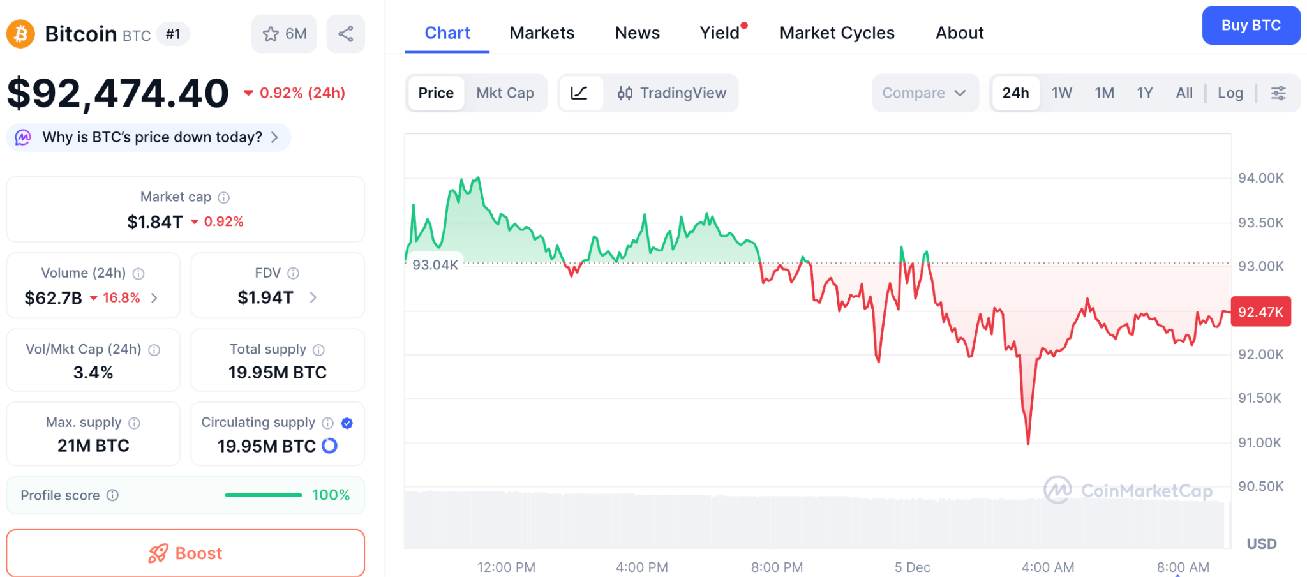Add Bitcoin to watchlist with star

(284, 34)
